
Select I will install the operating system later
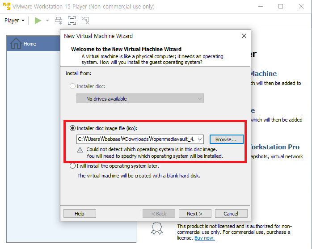72,166
